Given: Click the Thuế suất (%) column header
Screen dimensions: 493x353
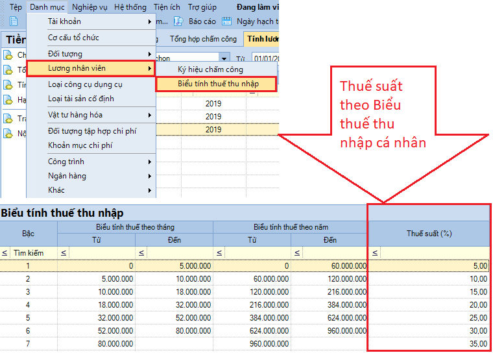Looking at the screenshot, I should [429, 234].
